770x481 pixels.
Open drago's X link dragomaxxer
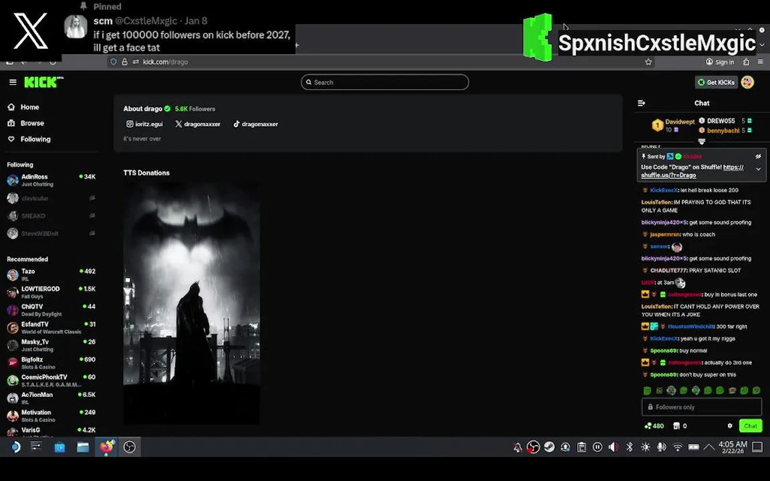198,124
